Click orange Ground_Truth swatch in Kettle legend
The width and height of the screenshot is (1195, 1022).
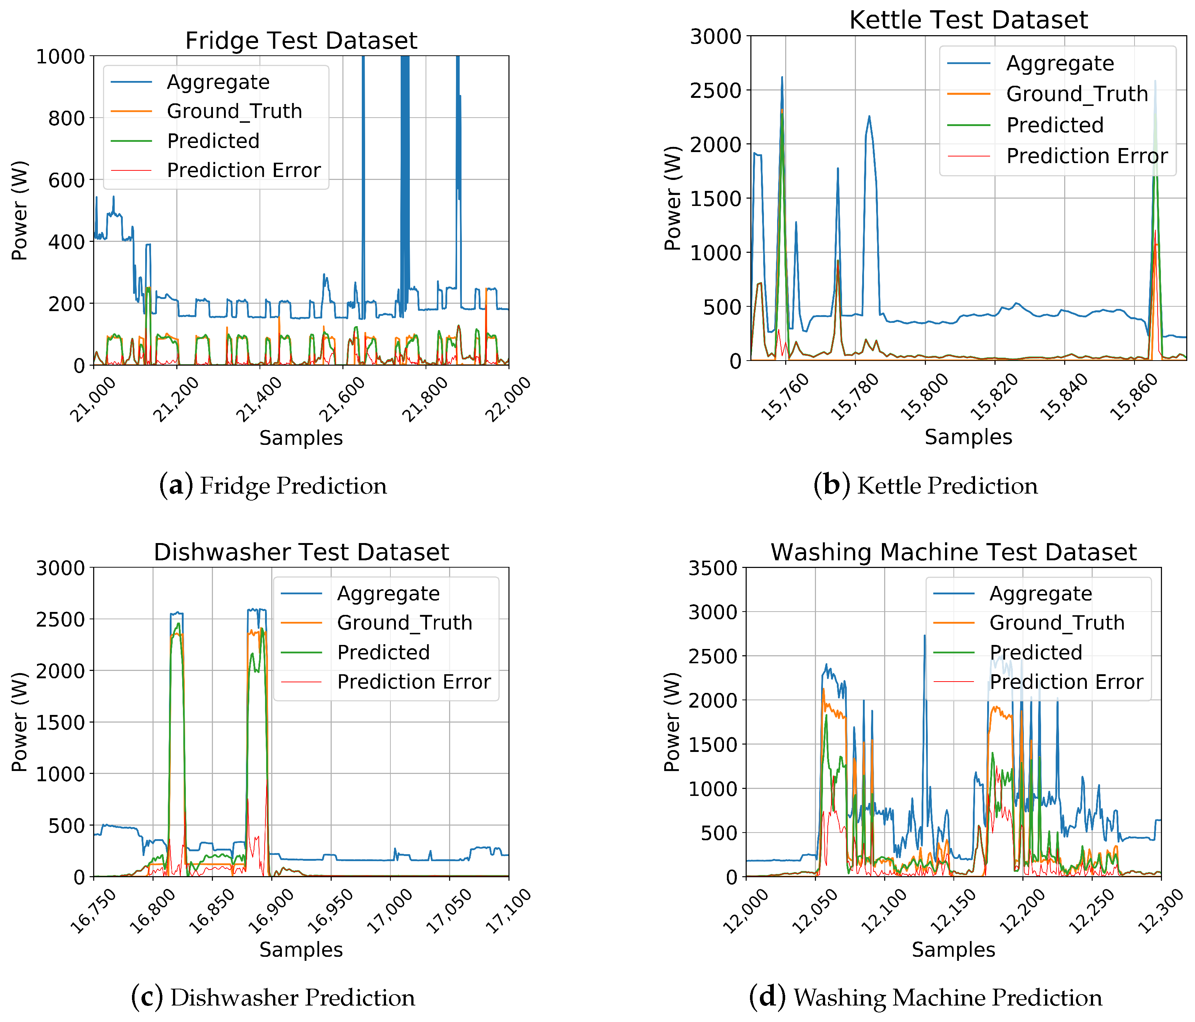(x=969, y=94)
